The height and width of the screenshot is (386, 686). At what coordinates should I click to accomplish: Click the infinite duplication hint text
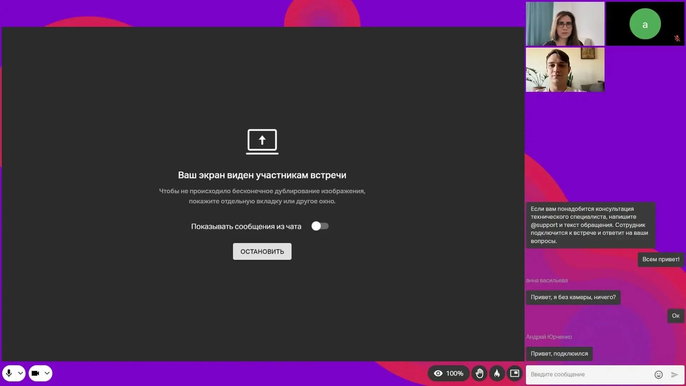[x=262, y=196]
